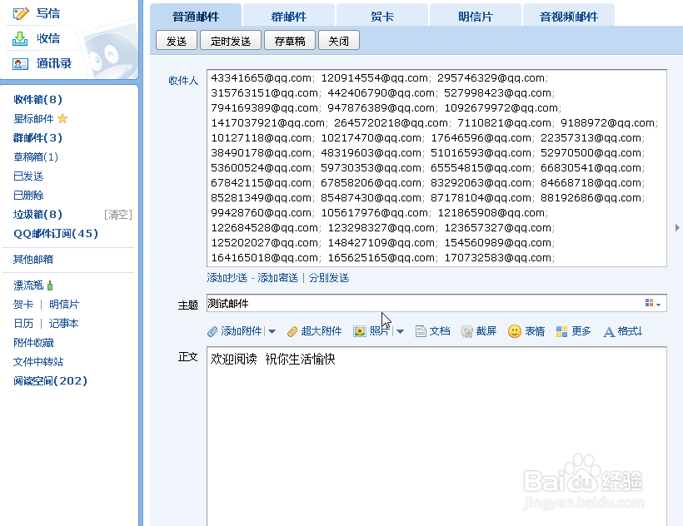Open the 明信片 tab
This screenshot has width=683, height=526.
(475, 14)
